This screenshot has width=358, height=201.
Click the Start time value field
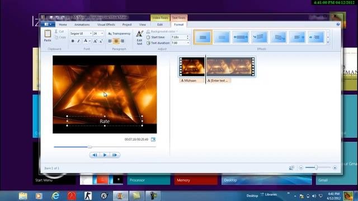click(178, 37)
